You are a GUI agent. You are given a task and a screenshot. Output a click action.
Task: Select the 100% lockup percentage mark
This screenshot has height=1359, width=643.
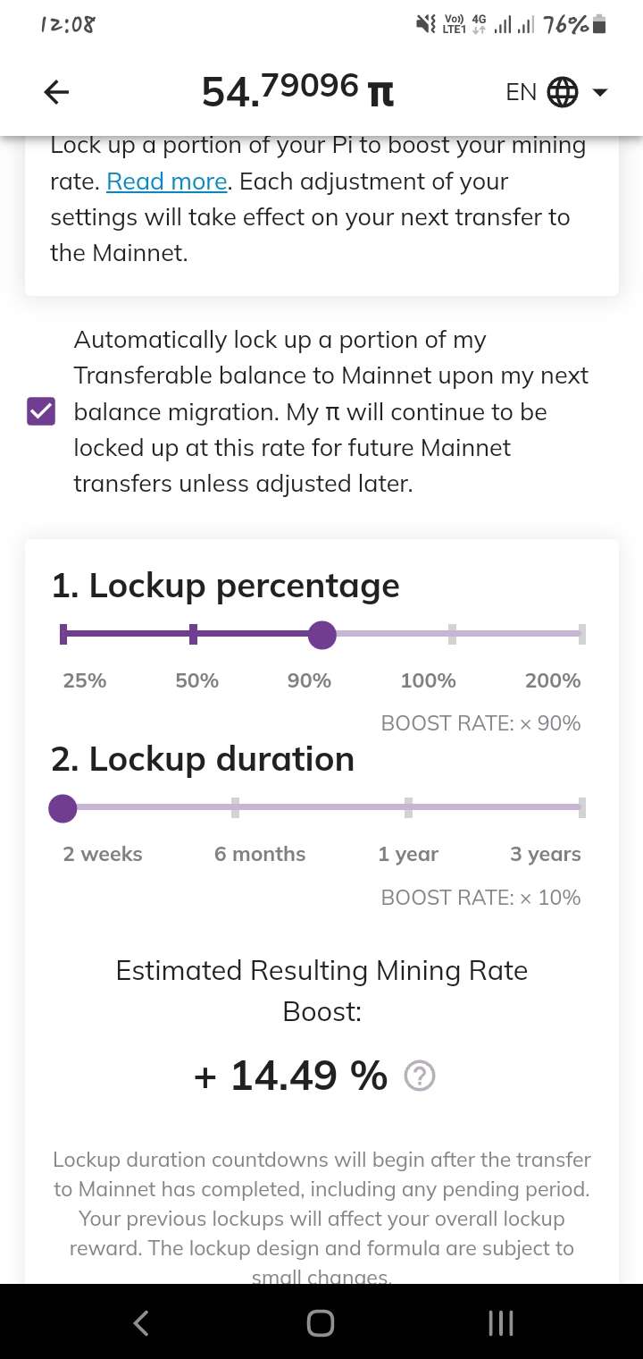pos(452,635)
